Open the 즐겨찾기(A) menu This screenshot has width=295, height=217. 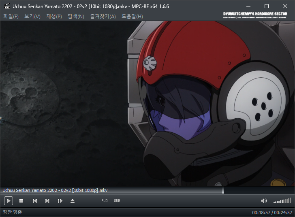(x=103, y=16)
